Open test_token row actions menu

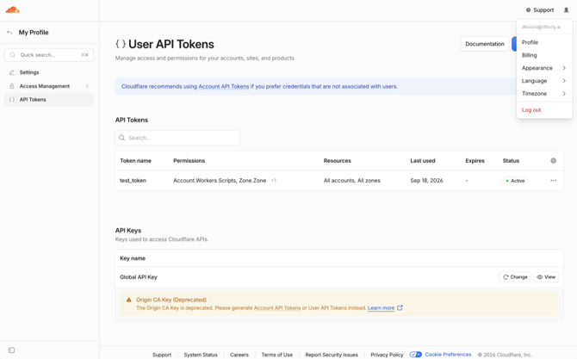pyautogui.click(x=553, y=181)
